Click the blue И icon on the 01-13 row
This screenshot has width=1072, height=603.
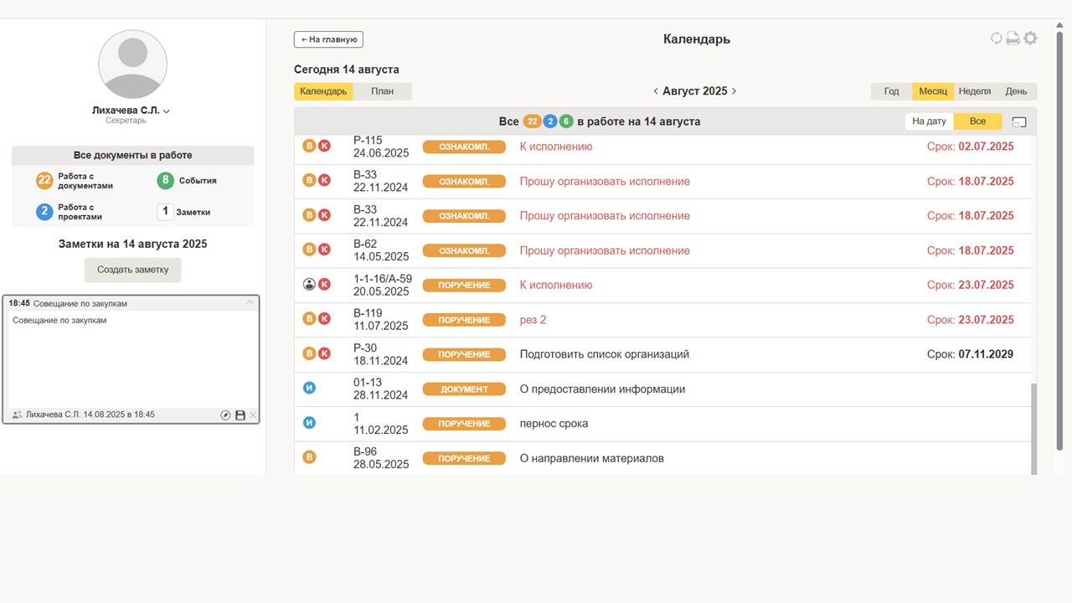tap(309, 389)
